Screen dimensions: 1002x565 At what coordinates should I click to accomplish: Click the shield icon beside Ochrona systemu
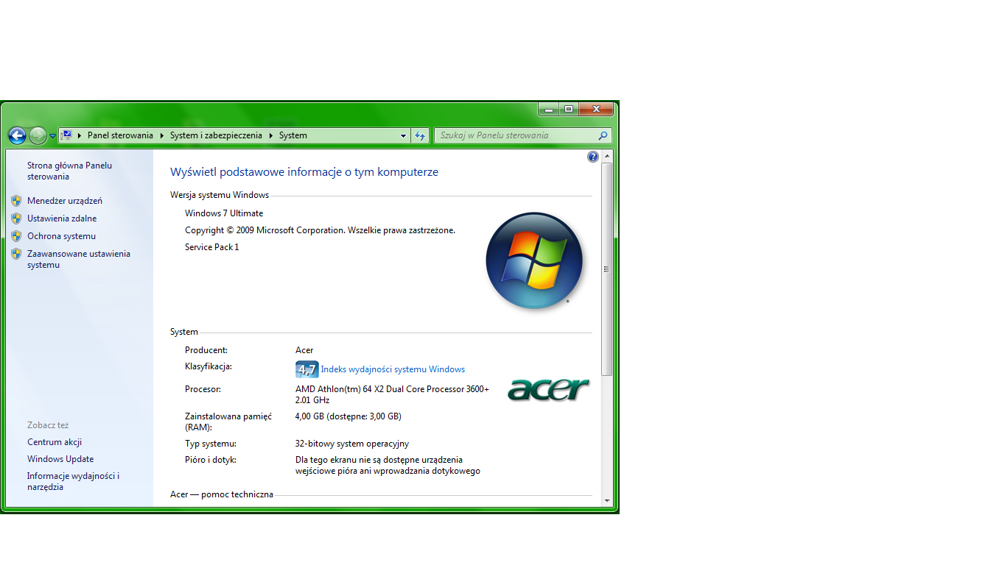click(x=16, y=236)
